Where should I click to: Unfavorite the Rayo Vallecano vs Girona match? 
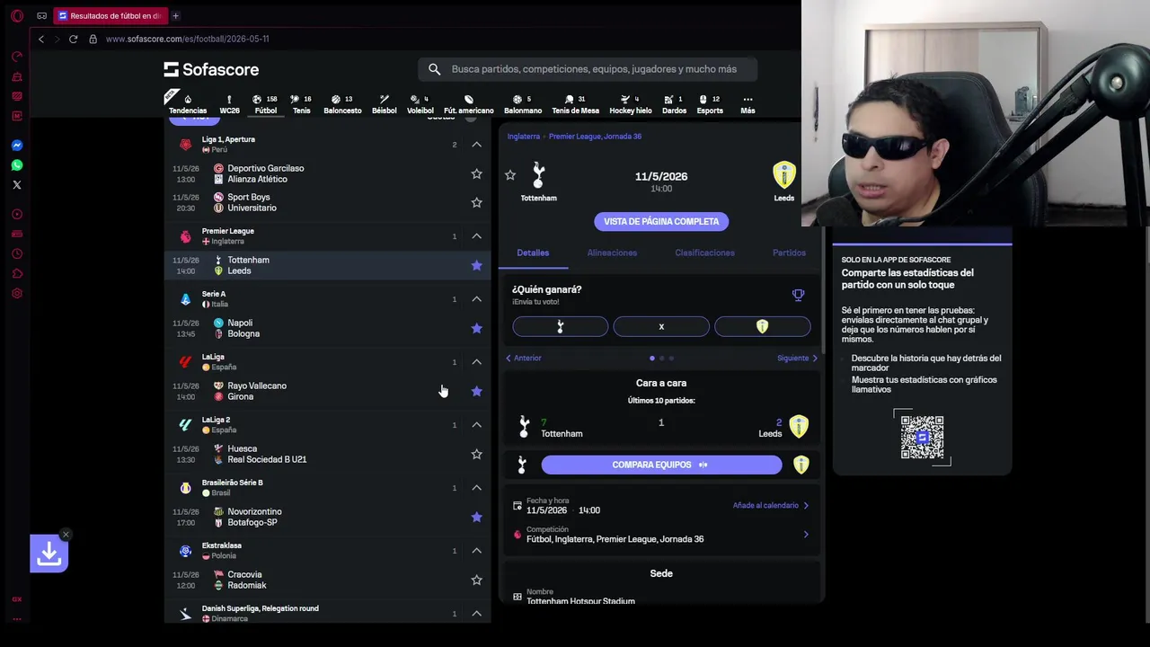tap(476, 391)
